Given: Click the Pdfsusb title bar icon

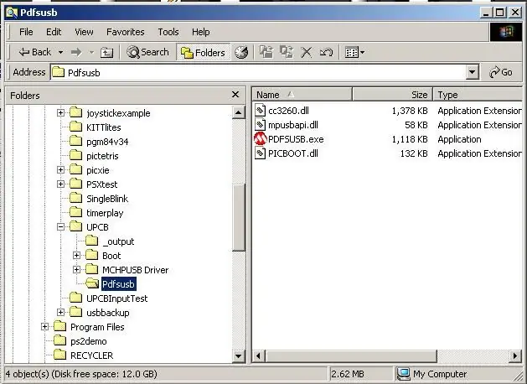Looking at the screenshot, I should tap(12, 13).
